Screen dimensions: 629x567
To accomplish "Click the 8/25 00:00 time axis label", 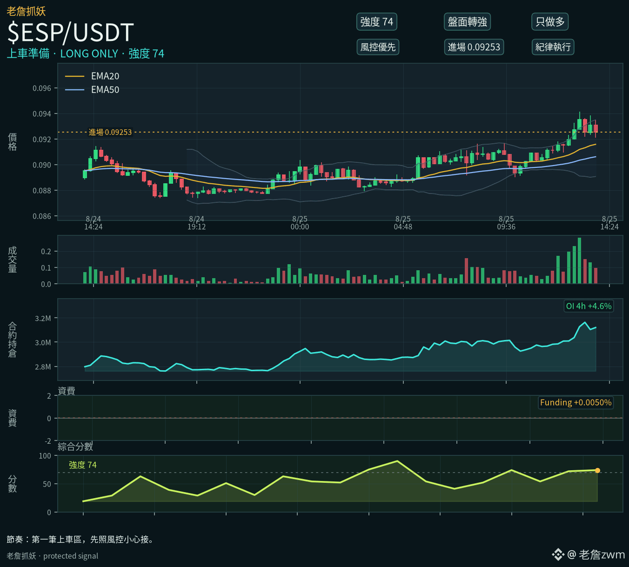I will coord(300,223).
